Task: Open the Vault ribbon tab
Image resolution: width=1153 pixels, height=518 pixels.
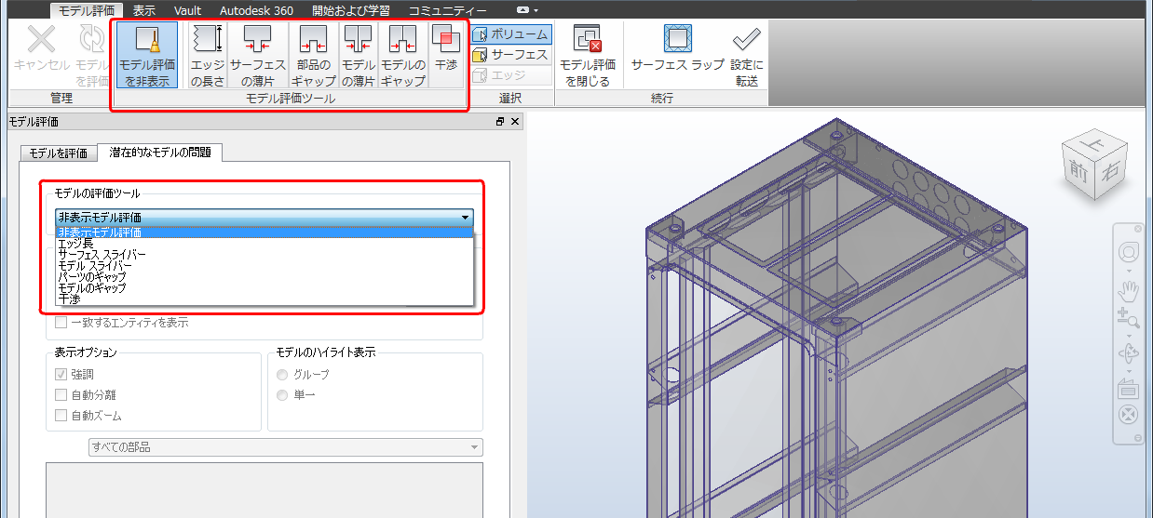Action: tap(187, 10)
